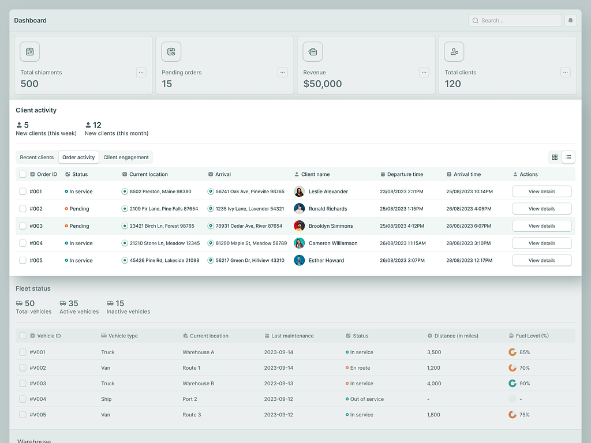591x443 pixels.
Task: Open options menu on Total shipments card
Action: [x=141, y=72]
